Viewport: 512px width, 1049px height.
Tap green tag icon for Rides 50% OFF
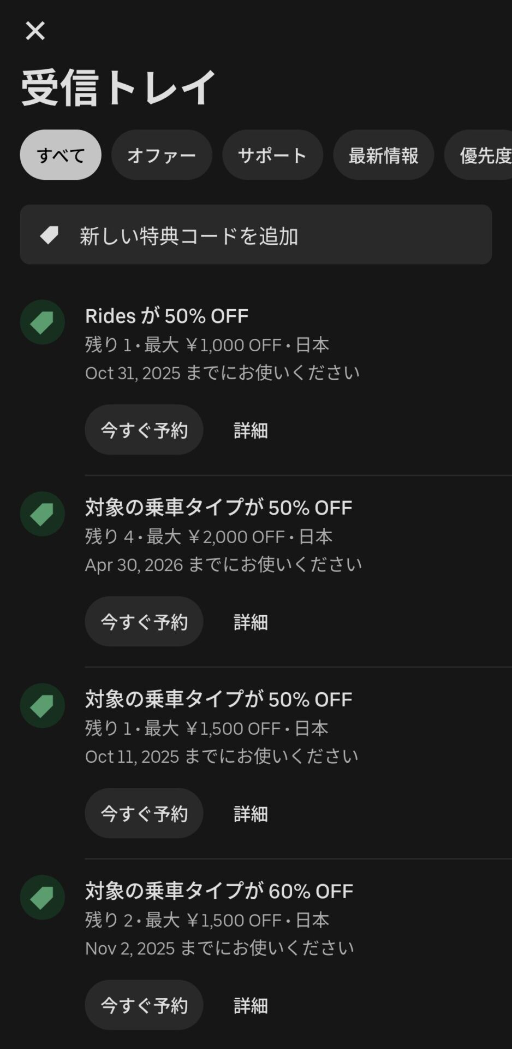click(42, 322)
